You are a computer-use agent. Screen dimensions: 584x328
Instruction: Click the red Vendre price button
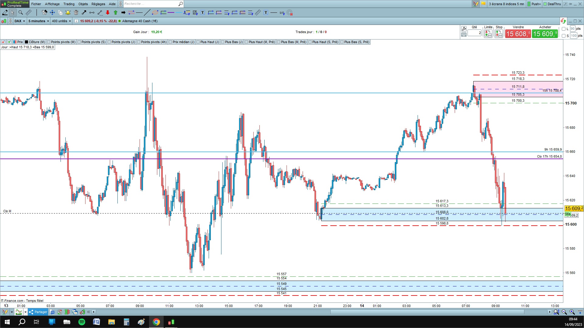[x=518, y=34]
